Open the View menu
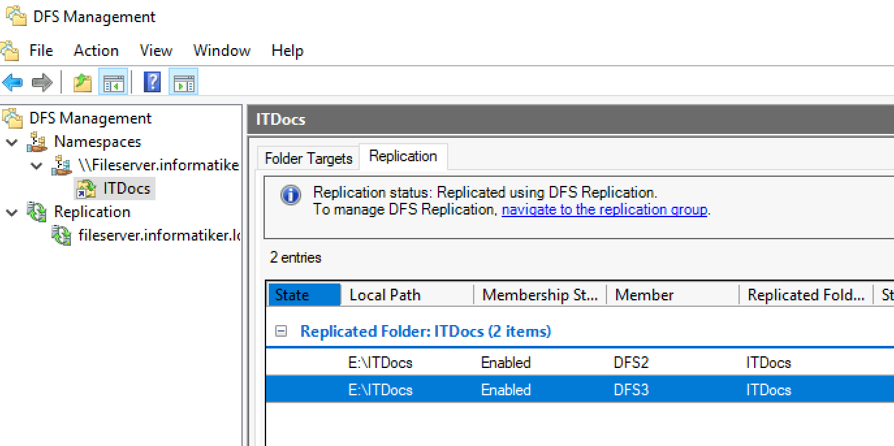The image size is (894, 446). [x=156, y=50]
